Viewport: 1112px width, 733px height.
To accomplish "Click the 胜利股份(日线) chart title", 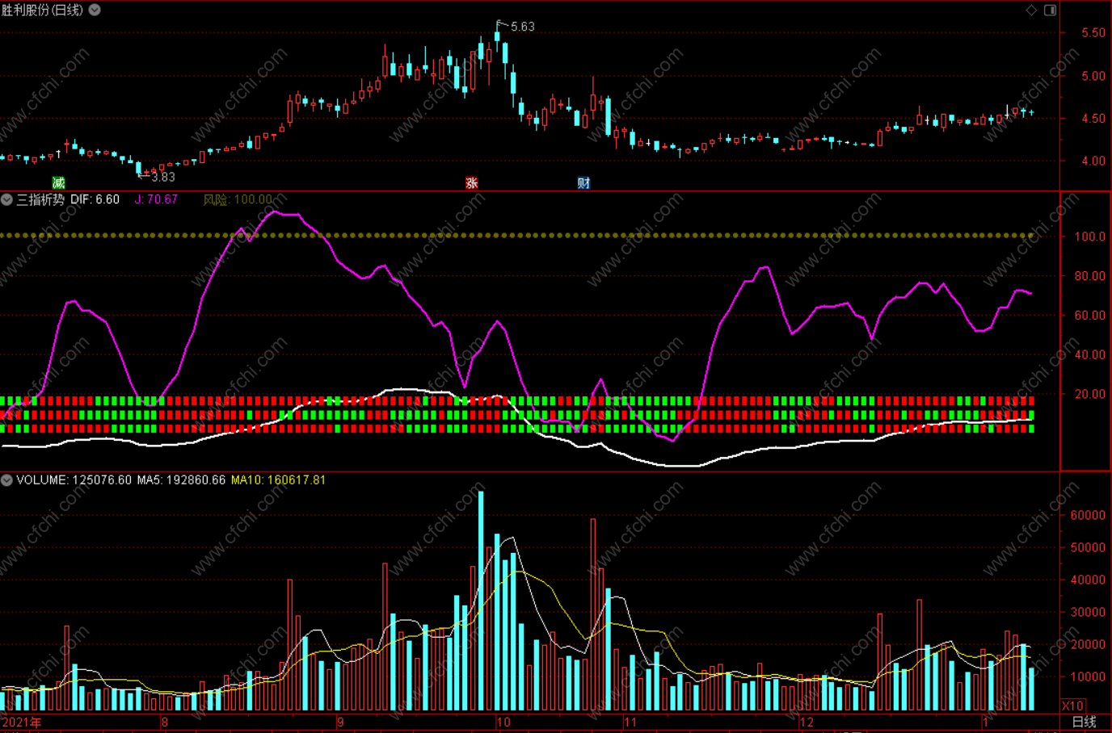I will pos(42,10).
